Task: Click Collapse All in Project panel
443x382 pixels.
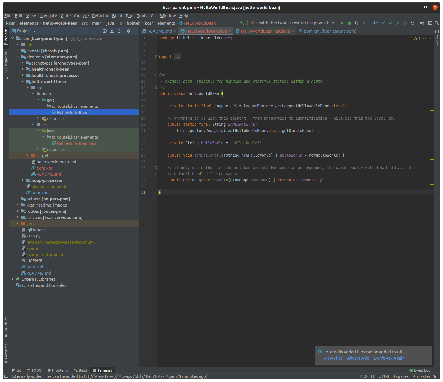Action: click(x=119, y=31)
